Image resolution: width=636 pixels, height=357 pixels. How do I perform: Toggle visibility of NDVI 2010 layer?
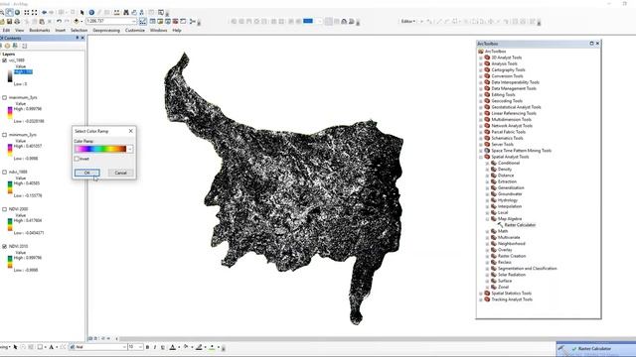pos(4,246)
